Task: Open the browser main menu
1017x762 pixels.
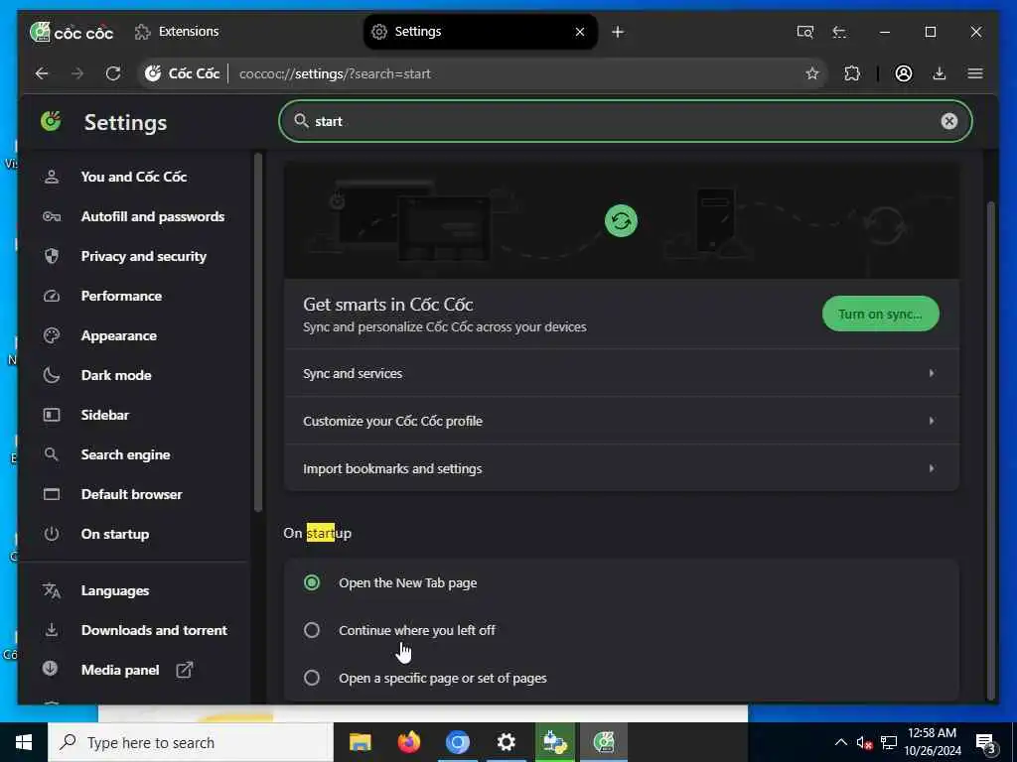Action: (975, 73)
